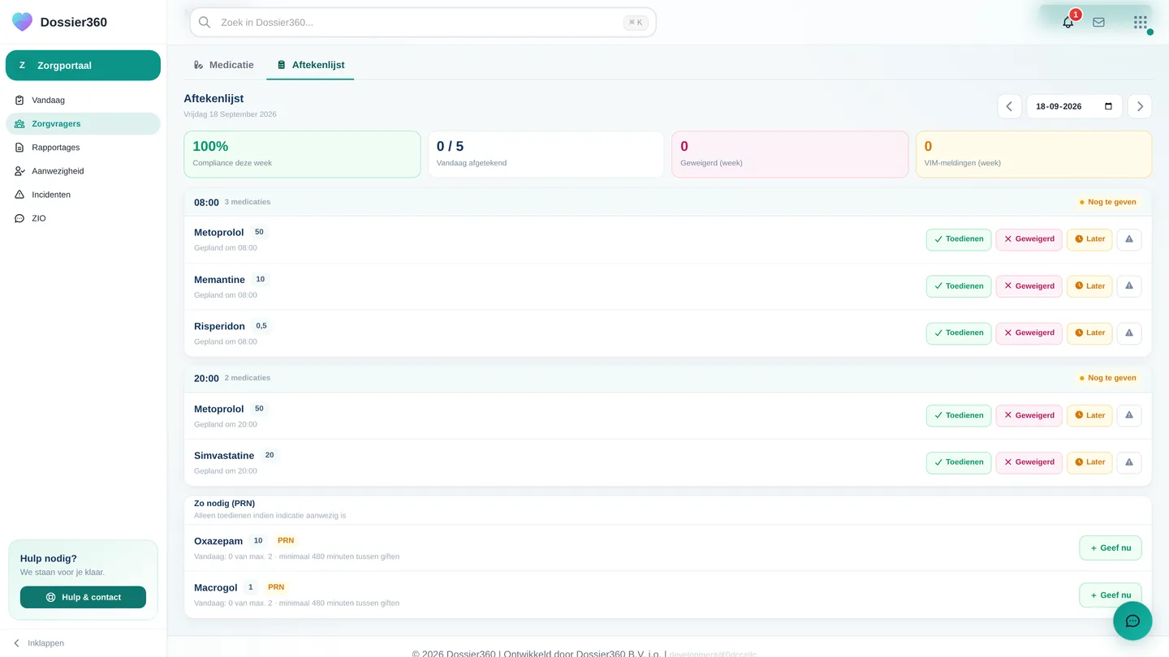
Task: Click the 100% Compliance deze week card
Action: click(x=302, y=154)
